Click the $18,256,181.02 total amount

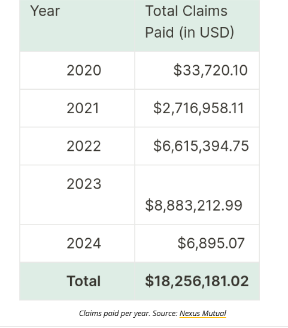[x=197, y=281]
